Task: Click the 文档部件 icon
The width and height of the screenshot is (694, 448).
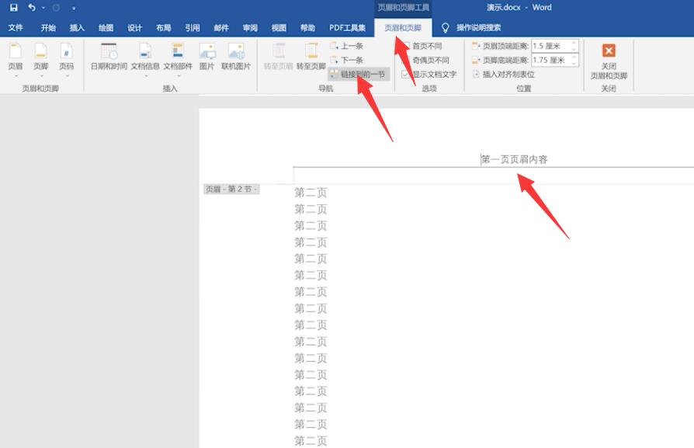Action: pyautogui.click(x=178, y=51)
